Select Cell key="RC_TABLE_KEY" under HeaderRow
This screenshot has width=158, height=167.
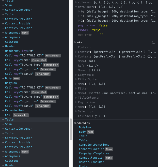pos(33,56)
